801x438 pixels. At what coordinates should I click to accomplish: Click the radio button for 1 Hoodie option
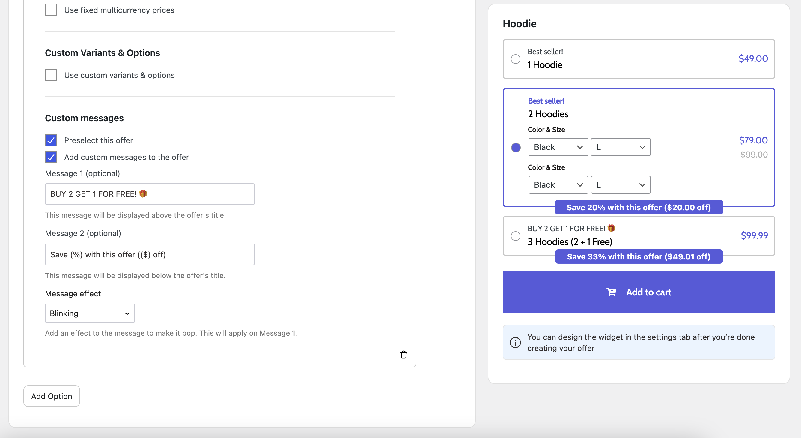515,58
